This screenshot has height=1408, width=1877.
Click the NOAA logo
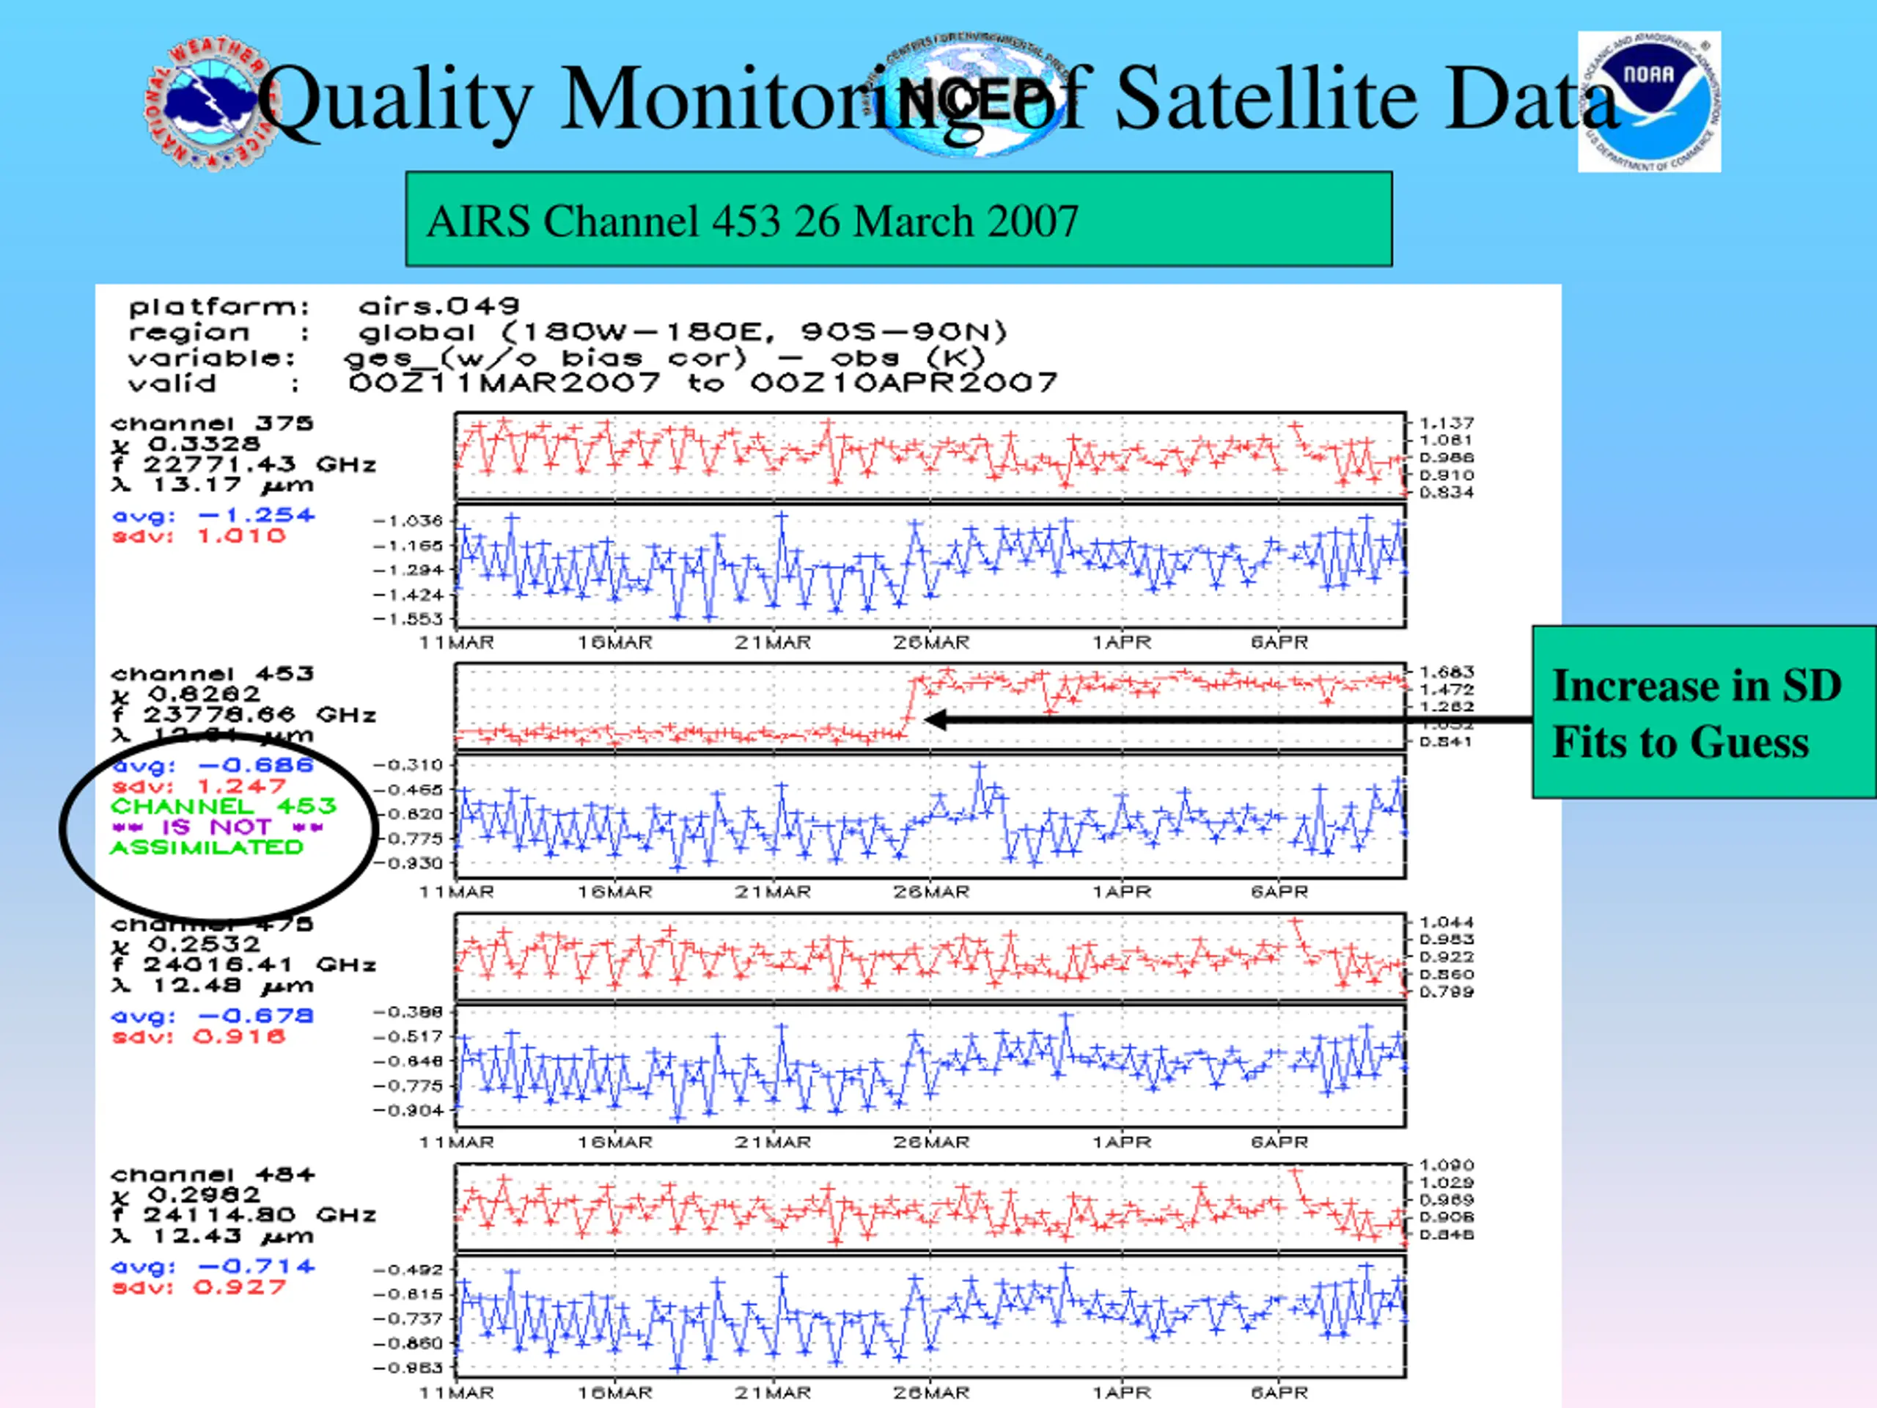[1649, 102]
